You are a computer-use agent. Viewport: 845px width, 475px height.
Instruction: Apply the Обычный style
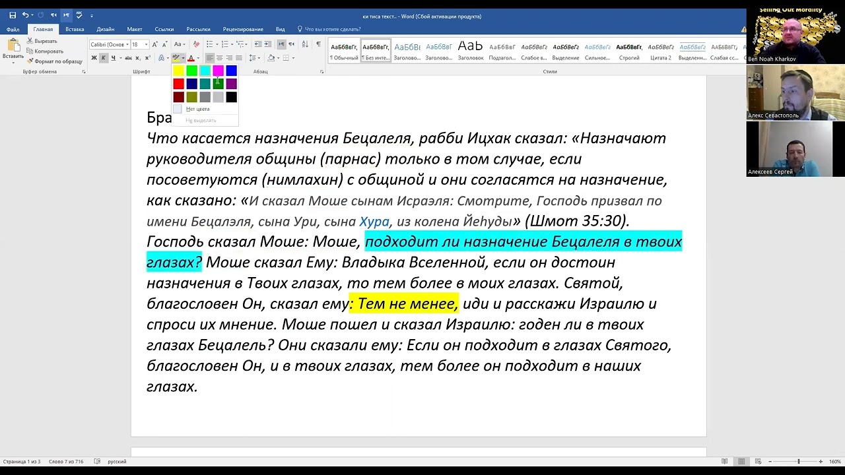pyautogui.click(x=344, y=51)
